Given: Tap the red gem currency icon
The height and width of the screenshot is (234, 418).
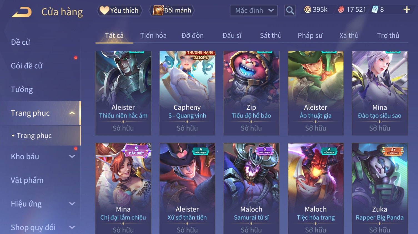Looking at the screenshot, I should click(341, 10).
